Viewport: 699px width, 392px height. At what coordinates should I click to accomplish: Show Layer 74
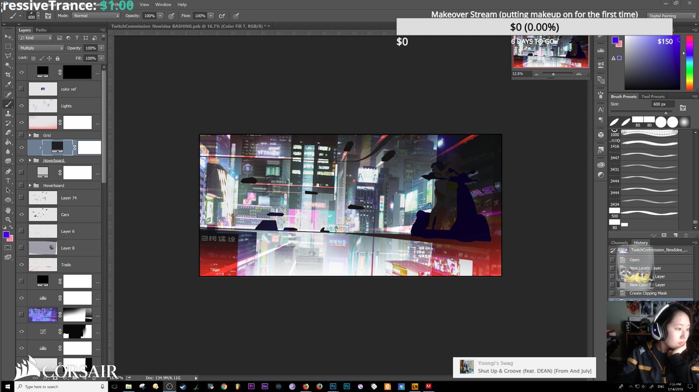[x=22, y=198]
